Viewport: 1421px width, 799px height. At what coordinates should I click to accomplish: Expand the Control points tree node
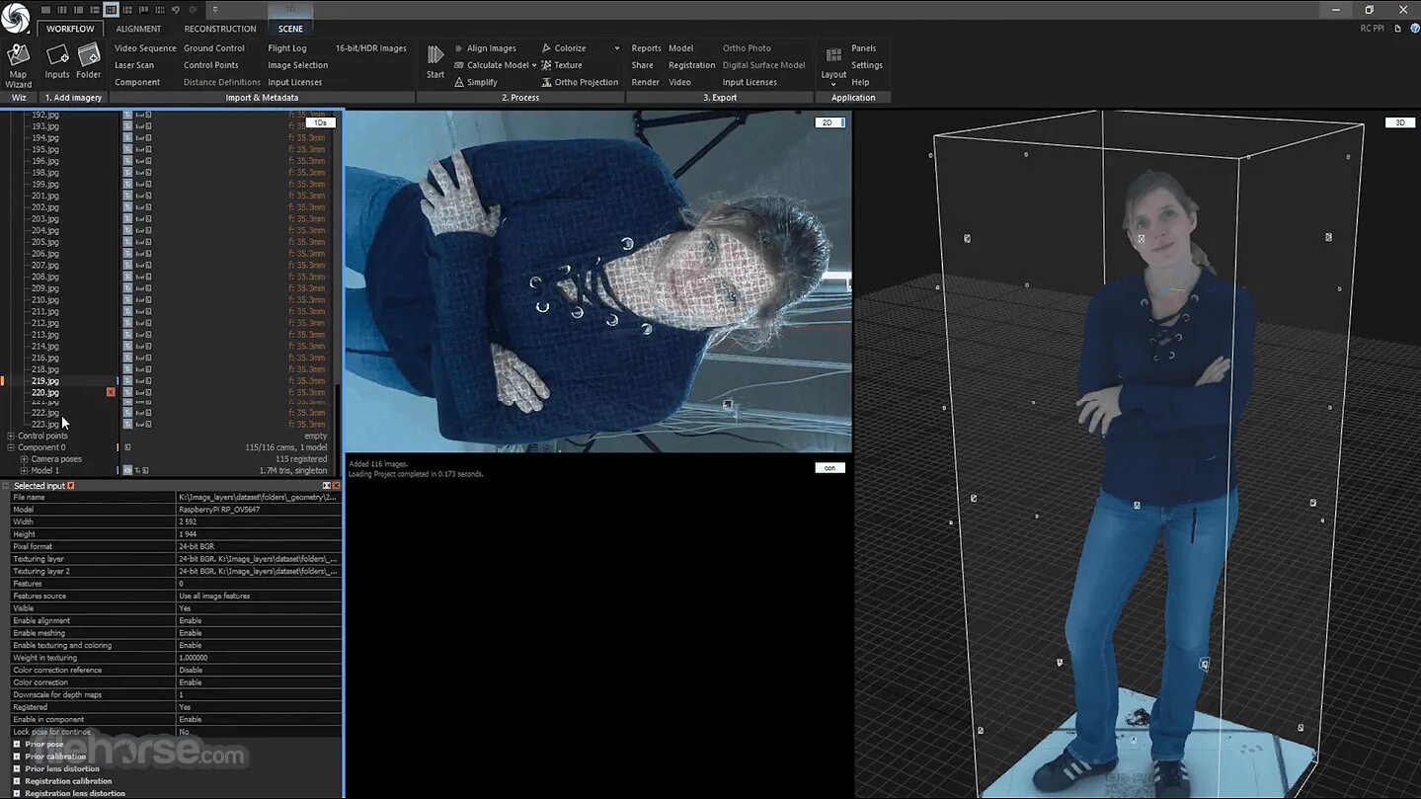[x=11, y=436]
